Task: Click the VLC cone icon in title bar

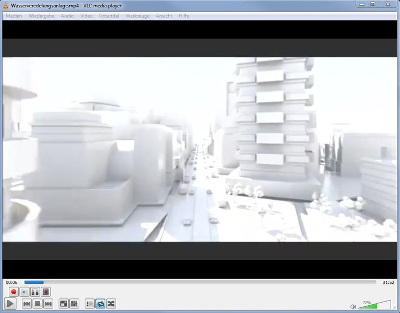Action: [x=6, y=6]
